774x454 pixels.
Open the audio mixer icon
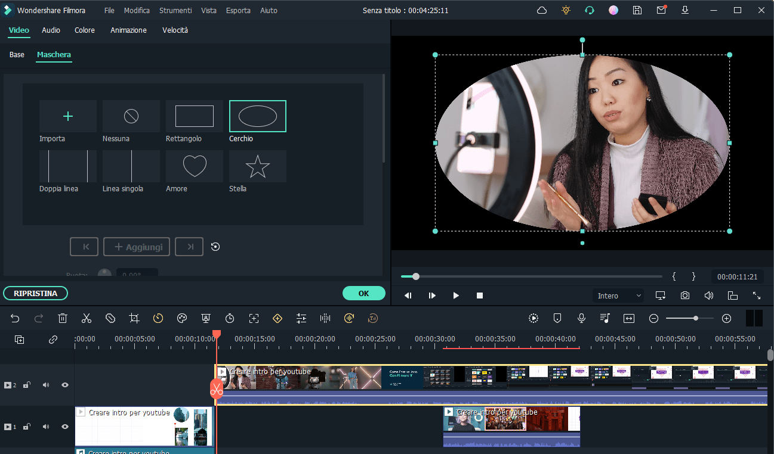(x=605, y=319)
